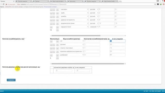The width and height of the screenshot is (165, 93).
Task: Open the струнно-смычковых ensemble dropdown
Action: 72,48
